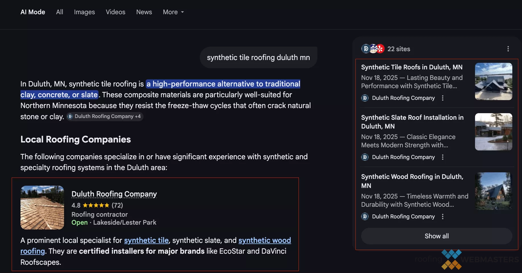522x273 pixels.
Task: Click Duluth Roofing Company favicon under Synthetic Tile Roofs
Action: (365, 98)
